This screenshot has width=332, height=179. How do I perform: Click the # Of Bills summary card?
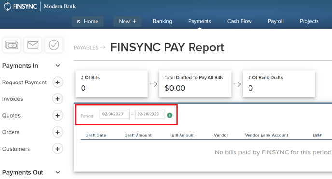pyautogui.click(x=111, y=84)
